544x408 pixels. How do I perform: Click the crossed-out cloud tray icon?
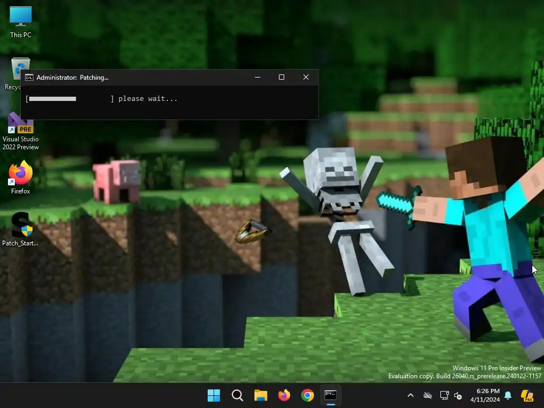(x=428, y=395)
